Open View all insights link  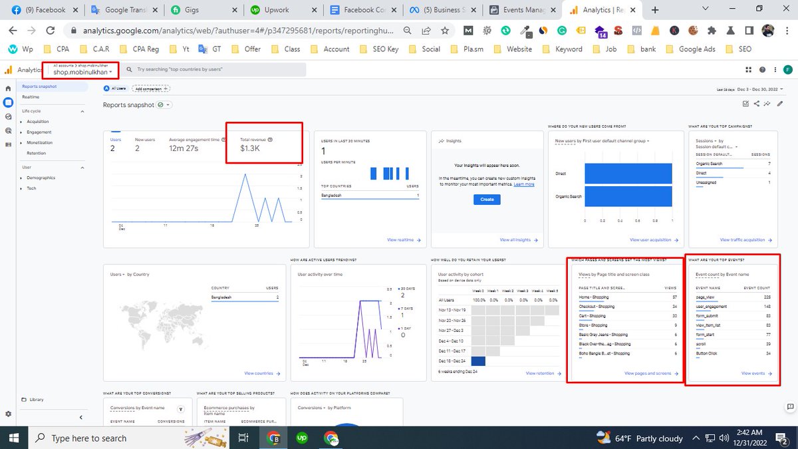click(519, 239)
